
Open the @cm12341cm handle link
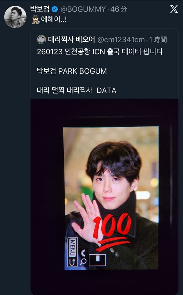point(121,40)
